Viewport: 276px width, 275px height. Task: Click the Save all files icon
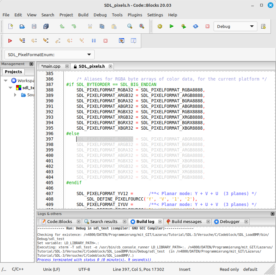(46, 26)
